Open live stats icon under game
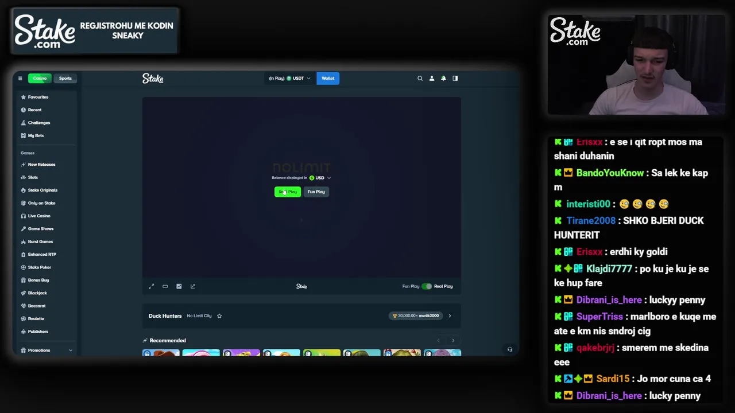The width and height of the screenshot is (735, 413). [x=179, y=286]
